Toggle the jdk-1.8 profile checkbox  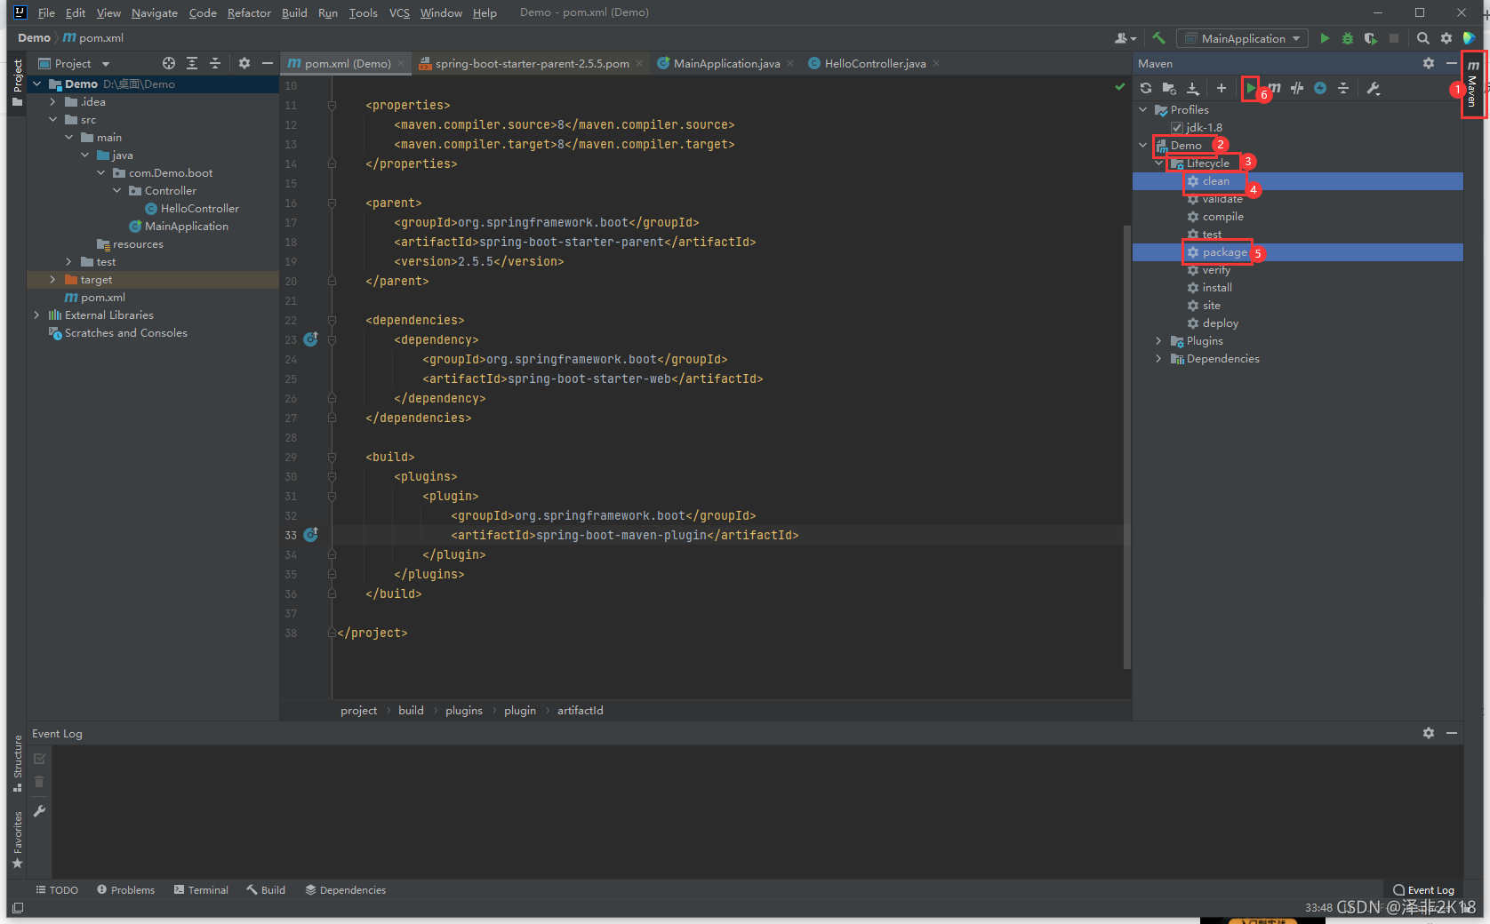1177,127
